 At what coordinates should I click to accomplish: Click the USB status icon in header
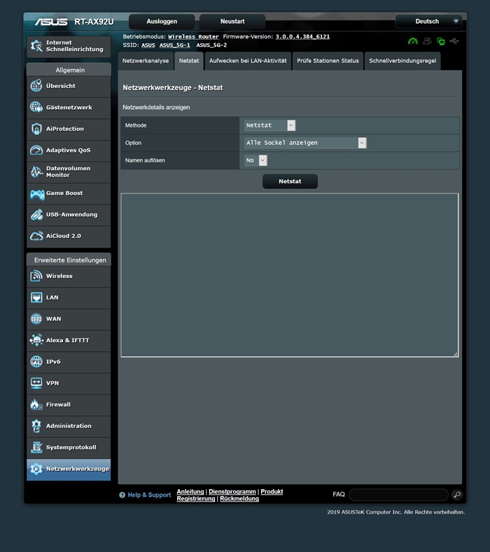(x=454, y=41)
